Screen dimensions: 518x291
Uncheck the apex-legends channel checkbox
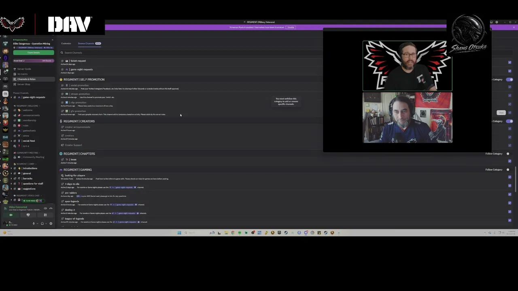tap(510, 203)
